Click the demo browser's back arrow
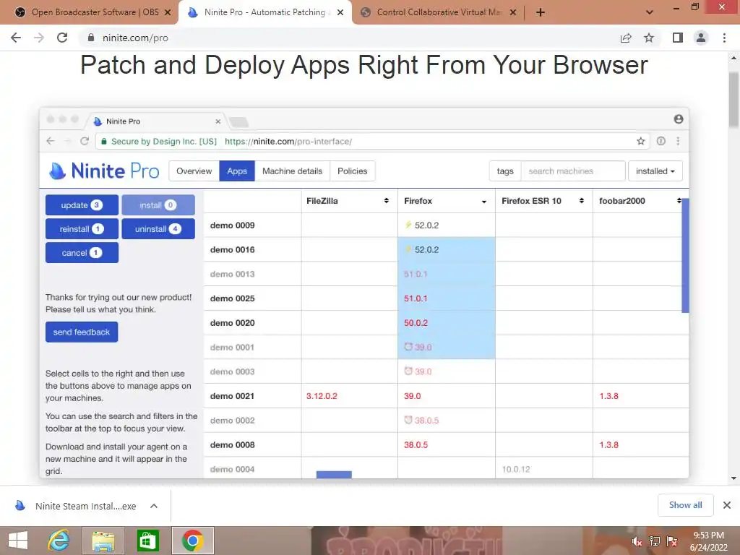The image size is (740, 555). tap(51, 141)
